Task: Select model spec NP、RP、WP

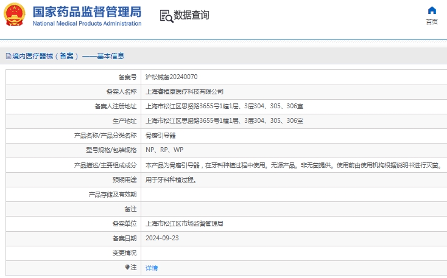Action: 164,150
